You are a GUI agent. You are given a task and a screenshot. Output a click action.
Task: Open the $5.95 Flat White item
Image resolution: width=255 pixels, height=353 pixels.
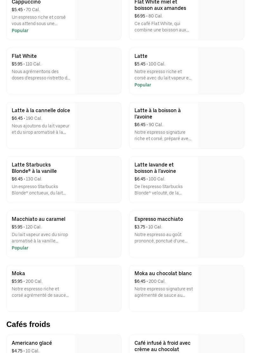(x=24, y=56)
